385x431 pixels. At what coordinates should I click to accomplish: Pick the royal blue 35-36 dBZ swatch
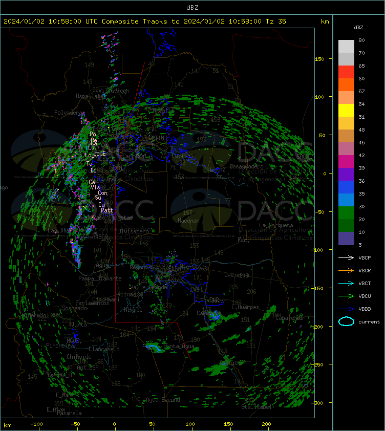pos(346,187)
